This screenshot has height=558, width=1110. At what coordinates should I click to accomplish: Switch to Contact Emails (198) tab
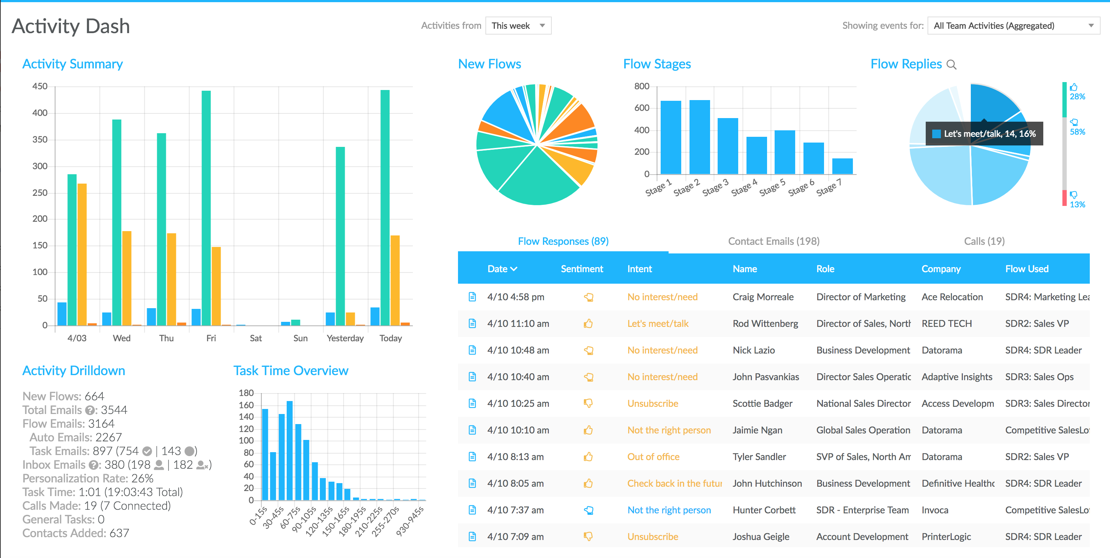[x=774, y=241]
